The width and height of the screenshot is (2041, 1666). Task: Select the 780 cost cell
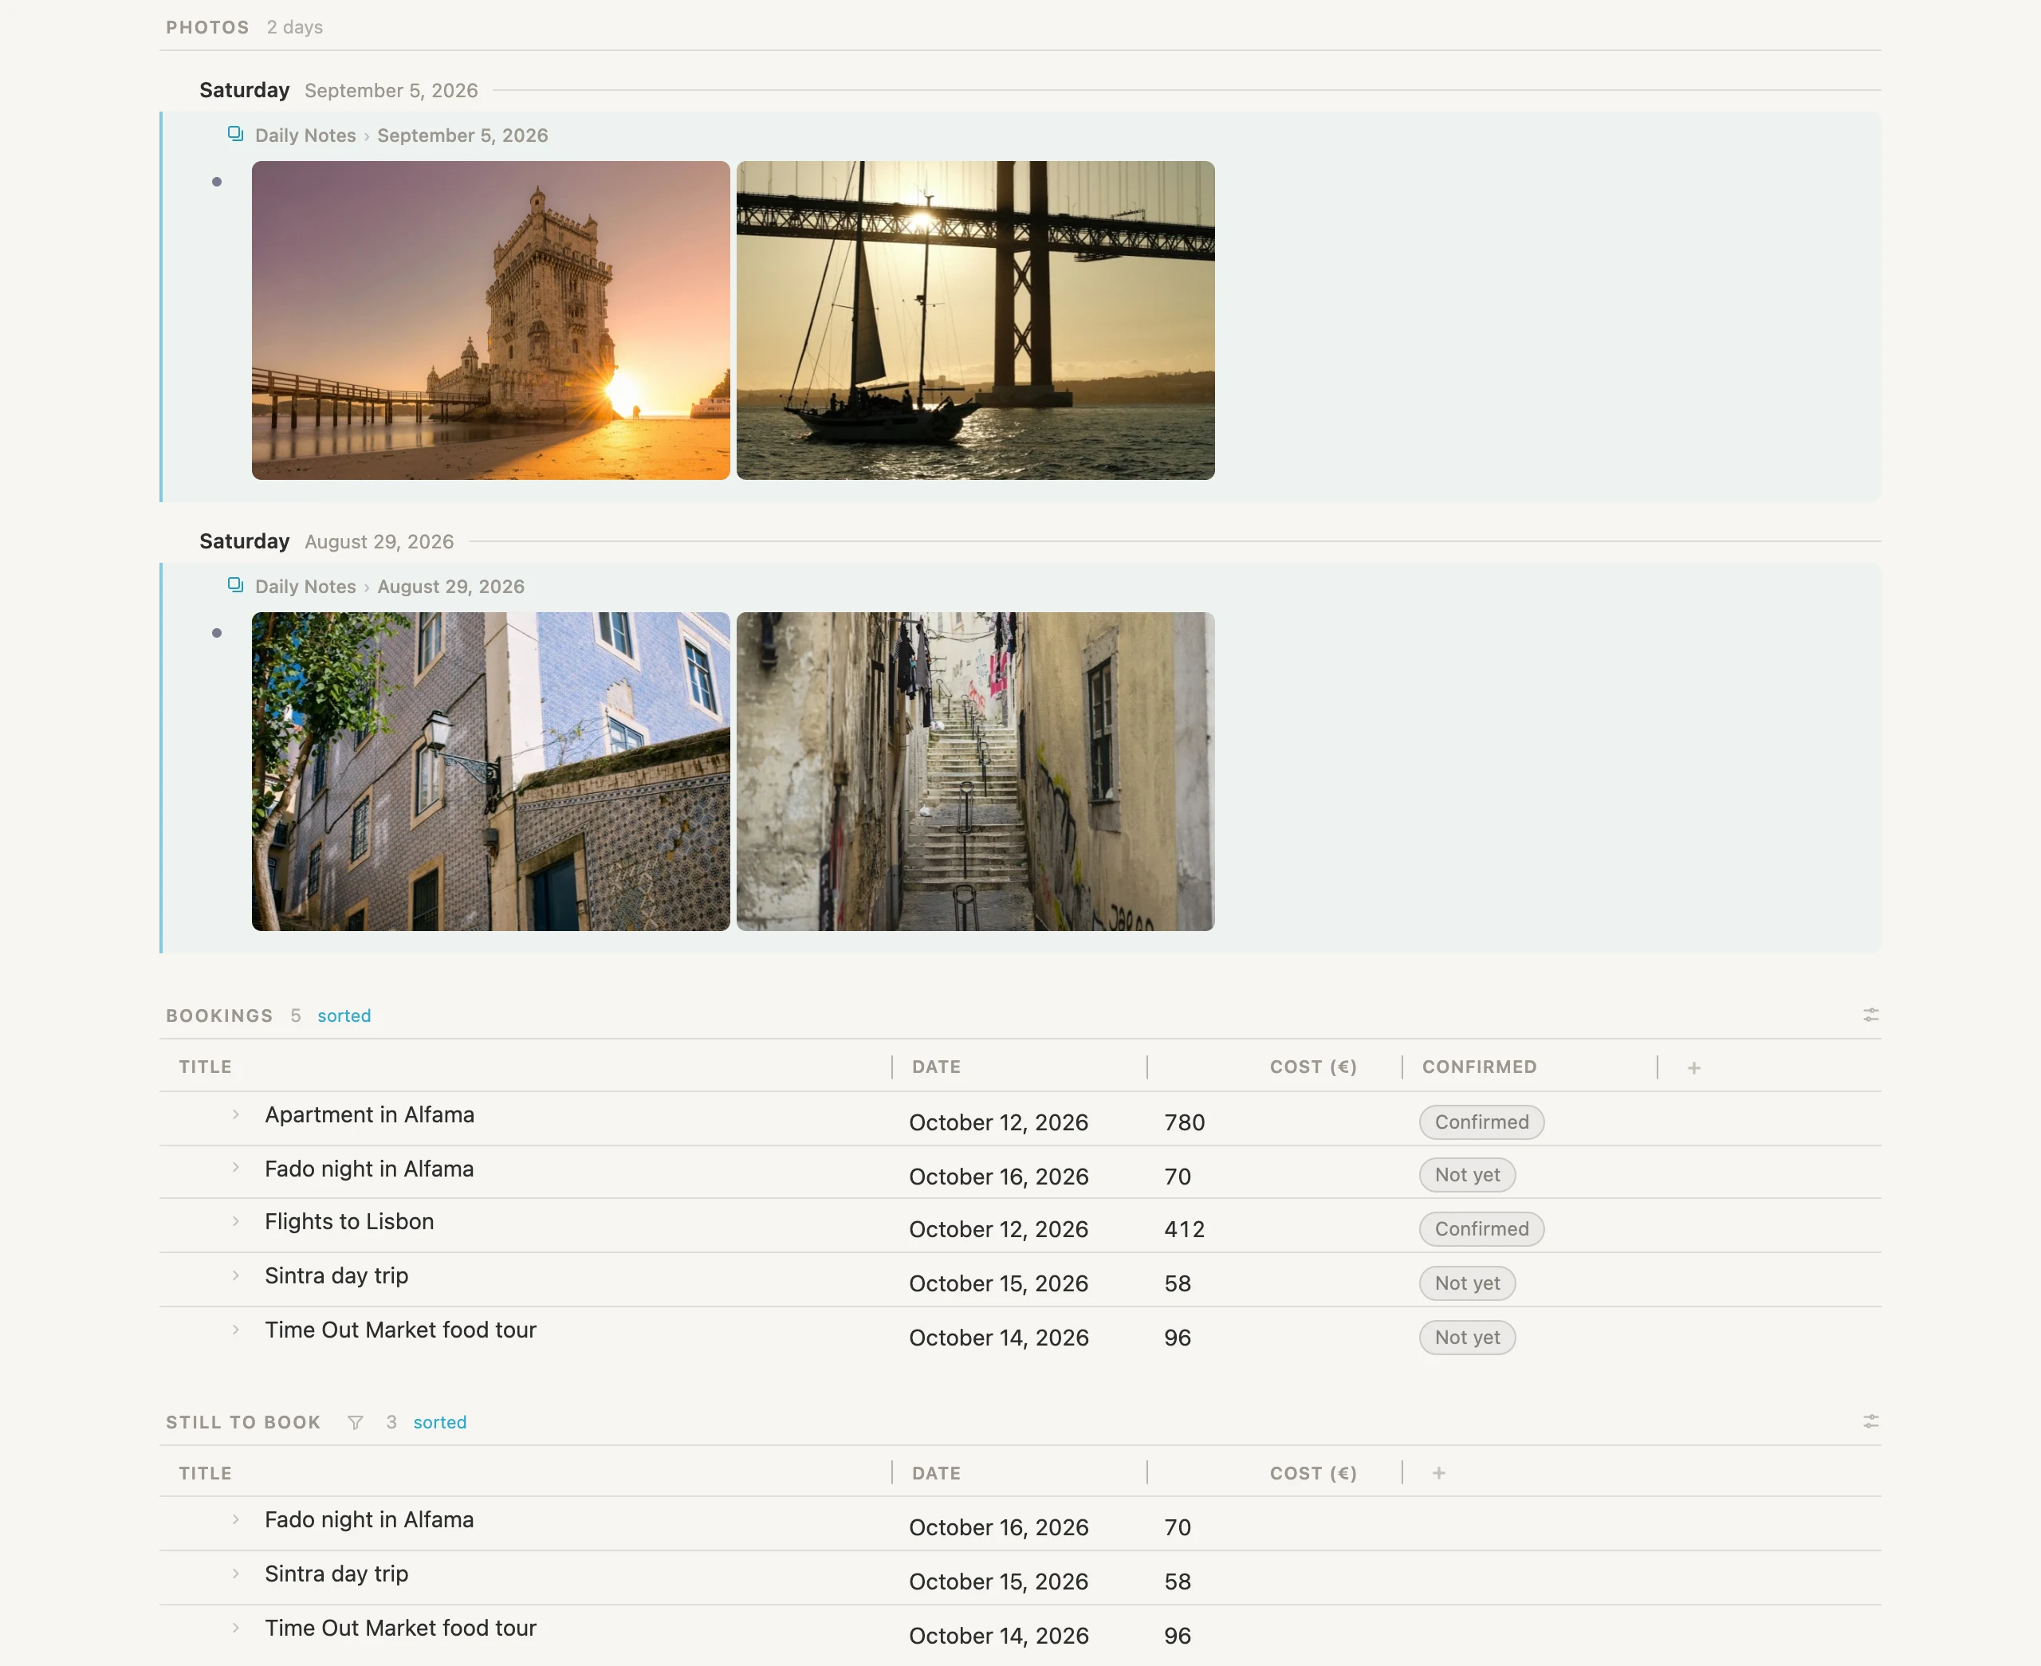(x=1184, y=1122)
